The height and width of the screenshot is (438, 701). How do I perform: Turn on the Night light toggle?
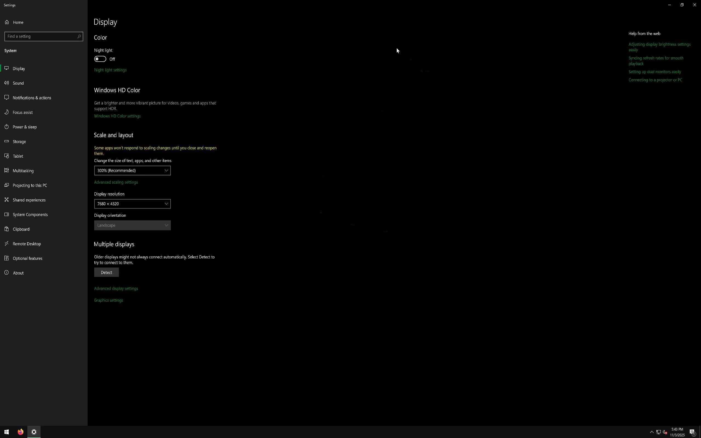click(100, 59)
